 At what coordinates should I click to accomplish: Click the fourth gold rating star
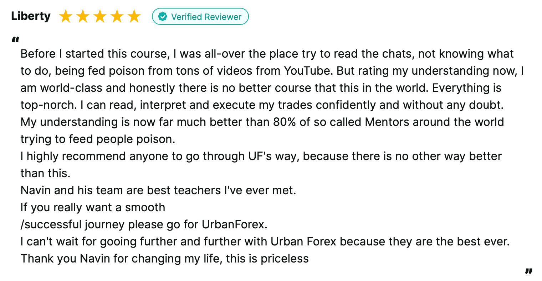117,16
